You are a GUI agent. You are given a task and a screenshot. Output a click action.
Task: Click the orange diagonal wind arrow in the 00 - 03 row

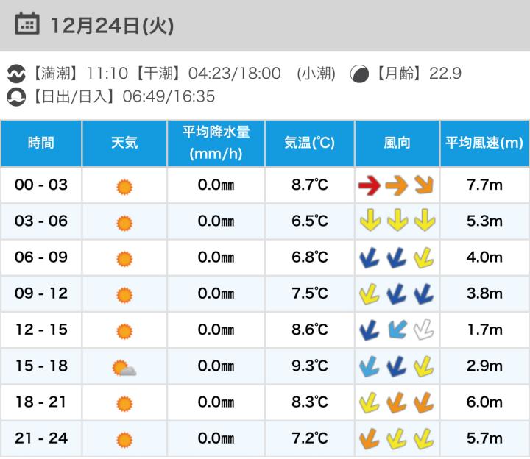point(424,185)
